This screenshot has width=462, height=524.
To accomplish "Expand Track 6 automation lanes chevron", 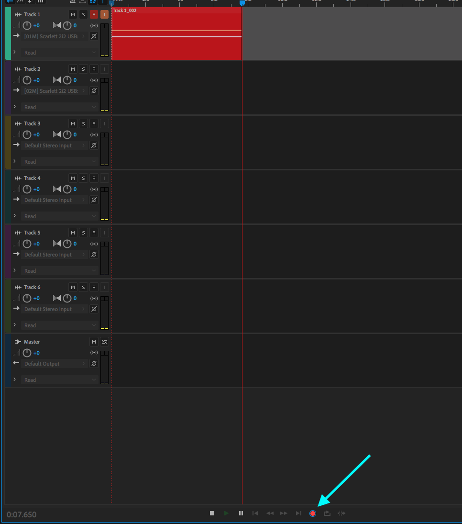I will pos(15,325).
